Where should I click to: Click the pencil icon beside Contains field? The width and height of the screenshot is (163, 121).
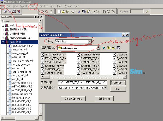[147, 11]
